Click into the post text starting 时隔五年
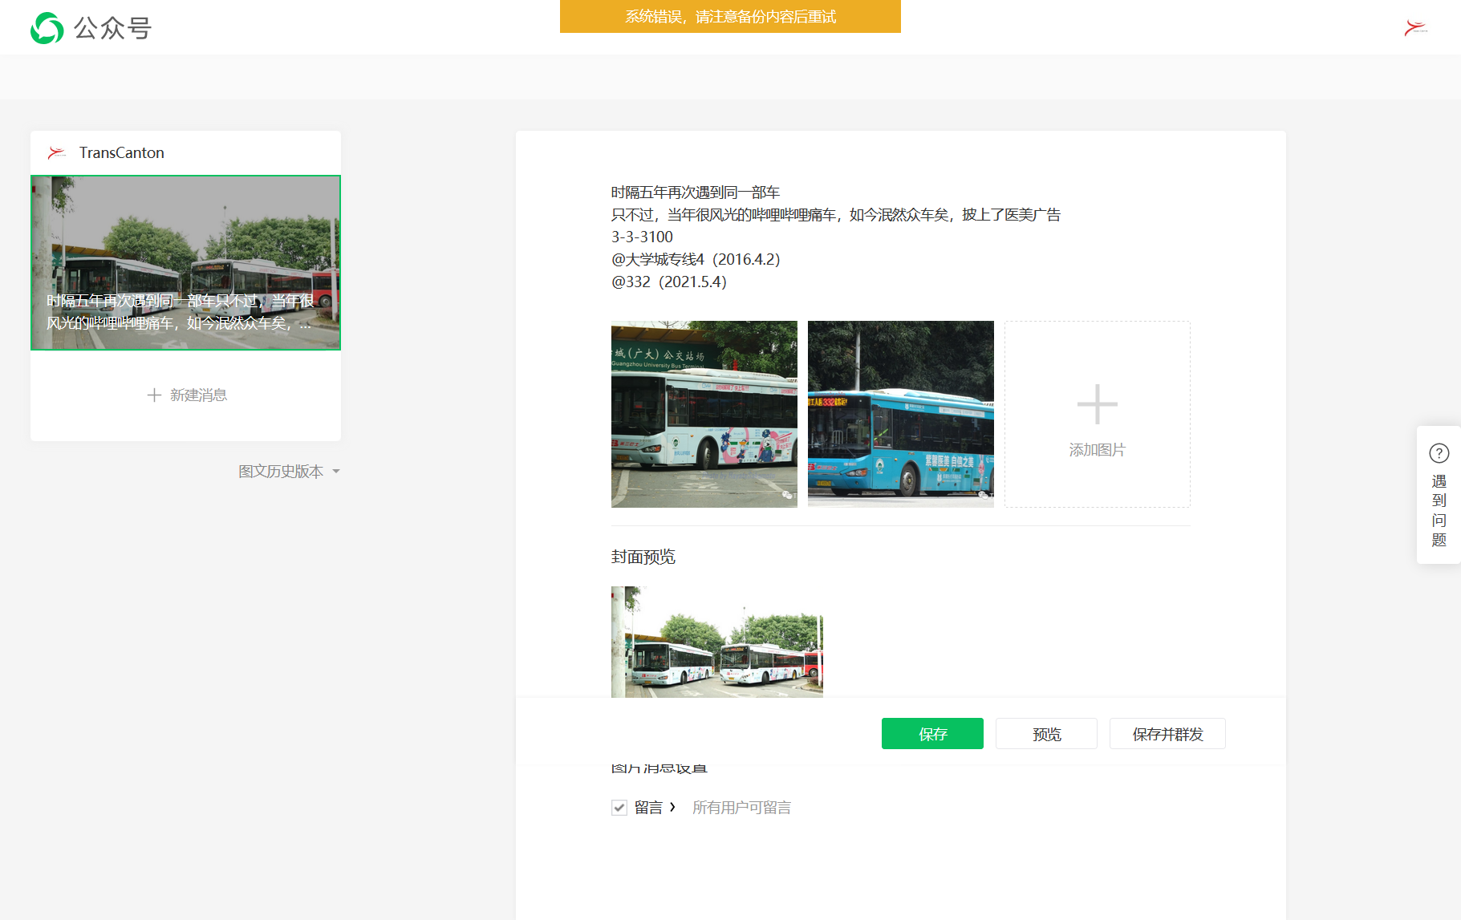Viewport: 1461px width, 920px height. 836,237
